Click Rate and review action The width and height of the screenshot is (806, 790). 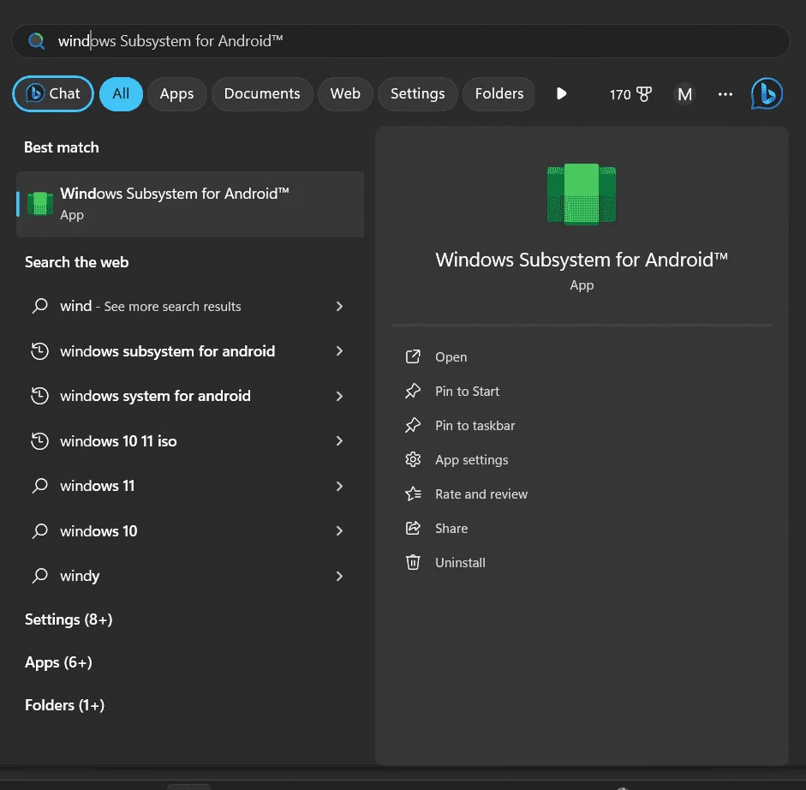tap(481, 494)
